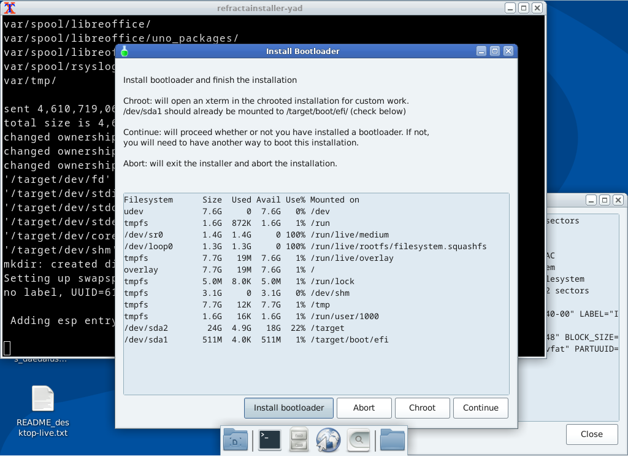The width and height of the screenshot is (628, 456).
Task: Open a Chroot xterm for custom work
Action: click(x=422, y=408)
